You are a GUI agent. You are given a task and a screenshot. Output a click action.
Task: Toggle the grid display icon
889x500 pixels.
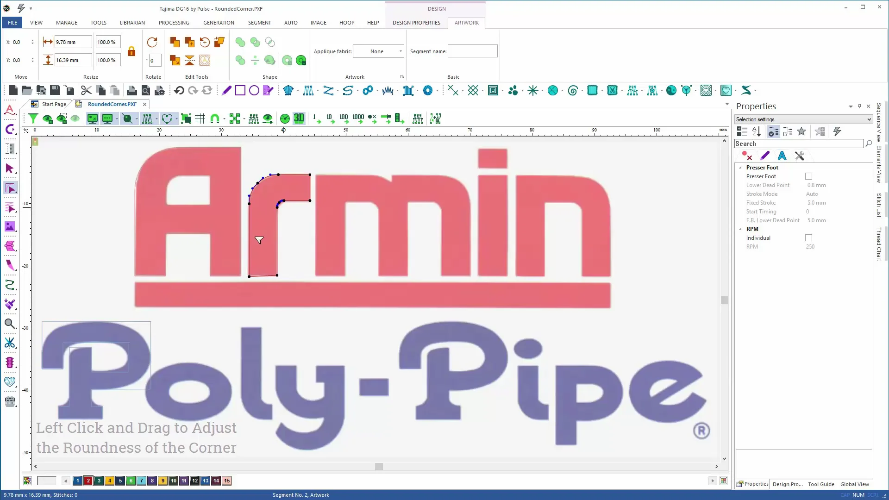[200, 119]
